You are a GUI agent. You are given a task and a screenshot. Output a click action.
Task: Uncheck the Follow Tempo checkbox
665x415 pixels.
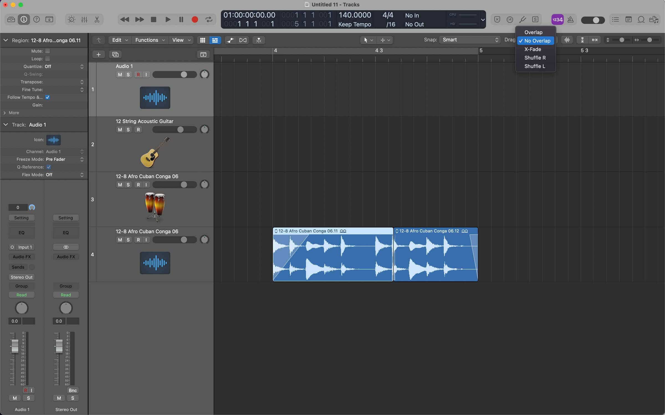point(47,97)
